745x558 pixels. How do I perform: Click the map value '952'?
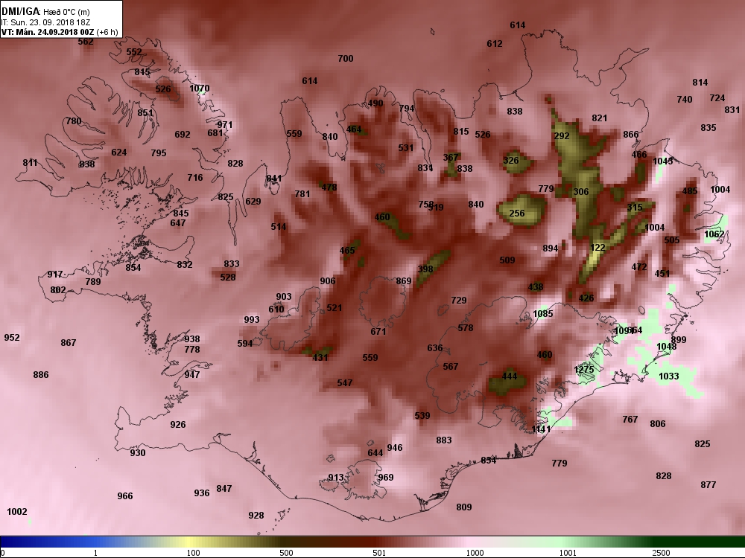point(12,338)
